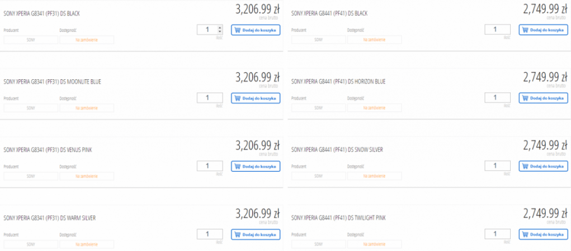Click cart icon for Warm Silver Xperia
The width and height of the screenshot is (571, 251).
pos(237,235)
